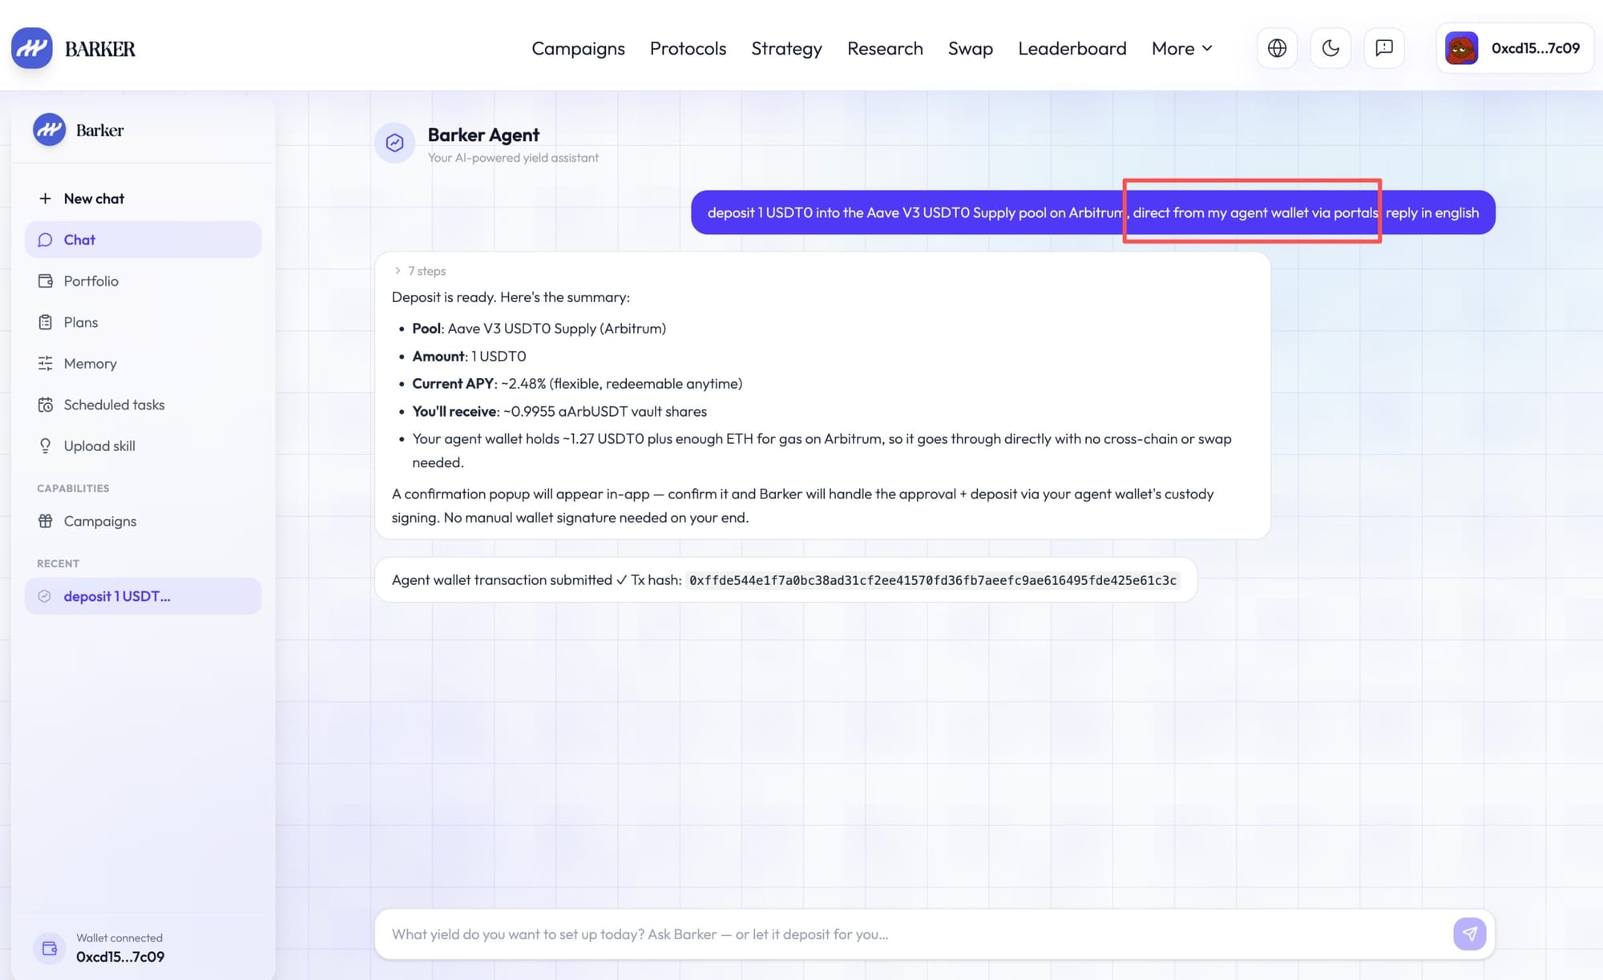Click the 'Amount: 1 USDT0' line

click(469, 356)
